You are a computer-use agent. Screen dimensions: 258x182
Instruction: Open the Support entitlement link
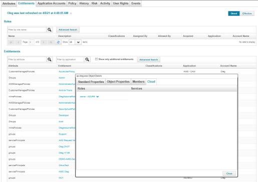pyautogui.click(x=63, y=134)
